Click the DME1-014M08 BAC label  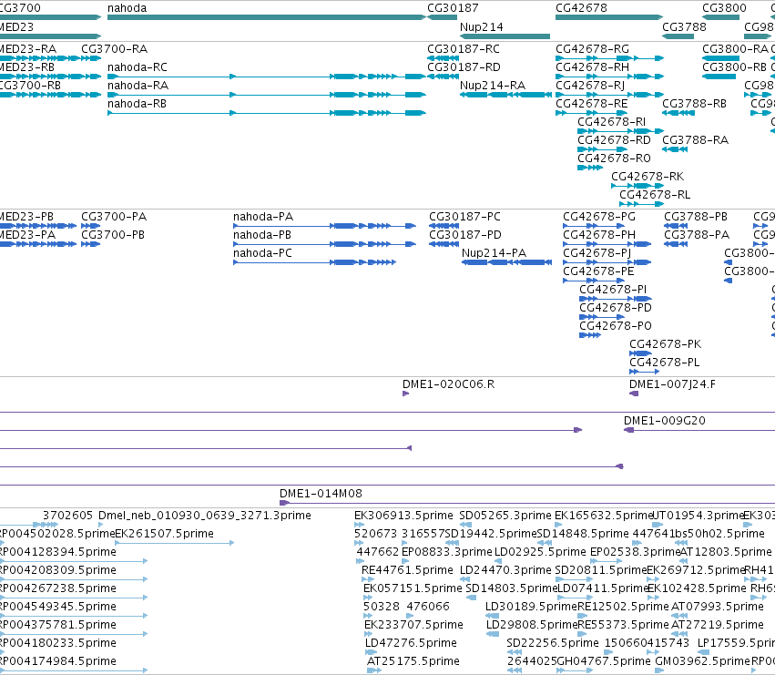(x=321, y=494)
